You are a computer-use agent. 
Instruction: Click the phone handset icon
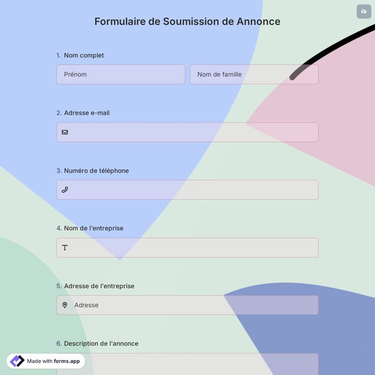click(x=65, y=190)
